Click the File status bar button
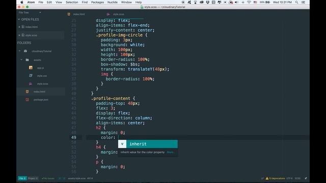 tap(22, 178)
